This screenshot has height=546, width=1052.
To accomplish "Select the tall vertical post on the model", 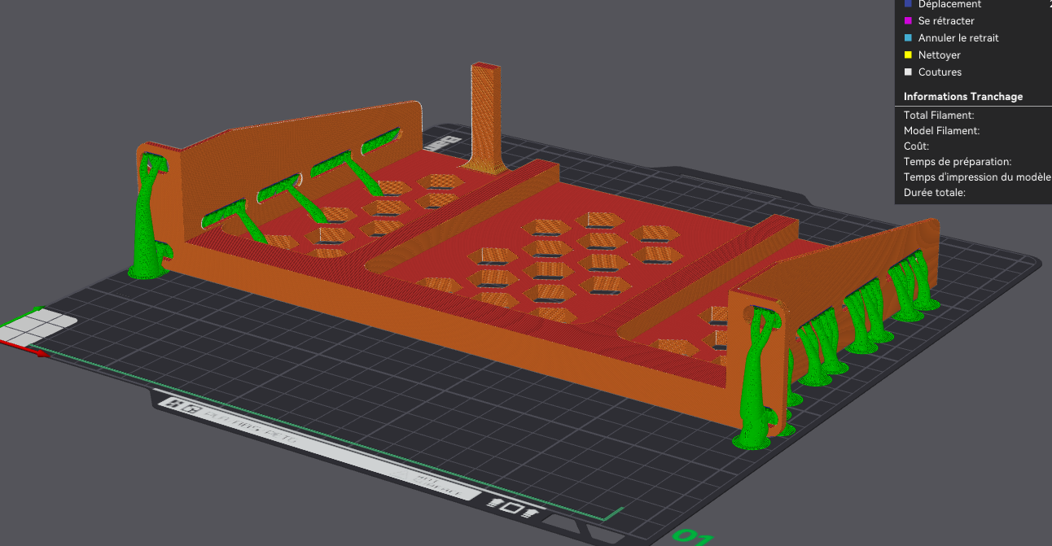I will [x=485, y=118].
